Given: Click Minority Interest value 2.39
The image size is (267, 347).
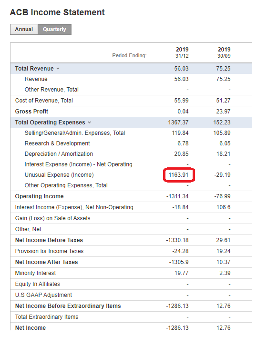Looking at the screenshot, I should click(225, 273).
